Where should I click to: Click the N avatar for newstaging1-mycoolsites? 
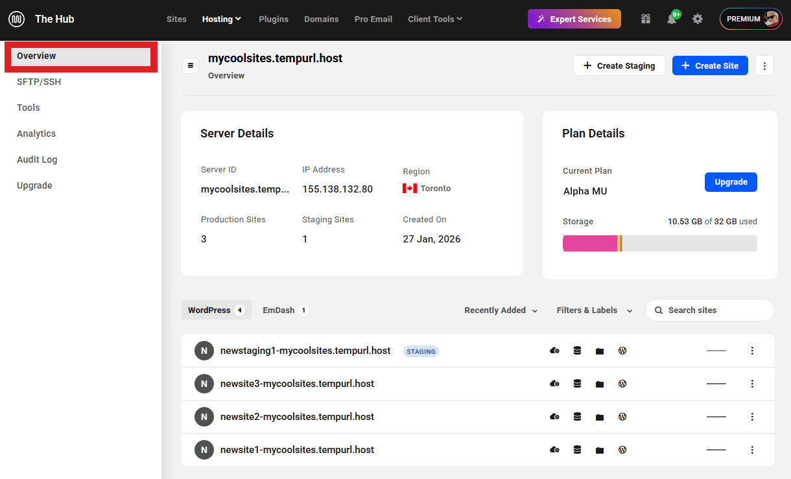(x=204, y=351)
